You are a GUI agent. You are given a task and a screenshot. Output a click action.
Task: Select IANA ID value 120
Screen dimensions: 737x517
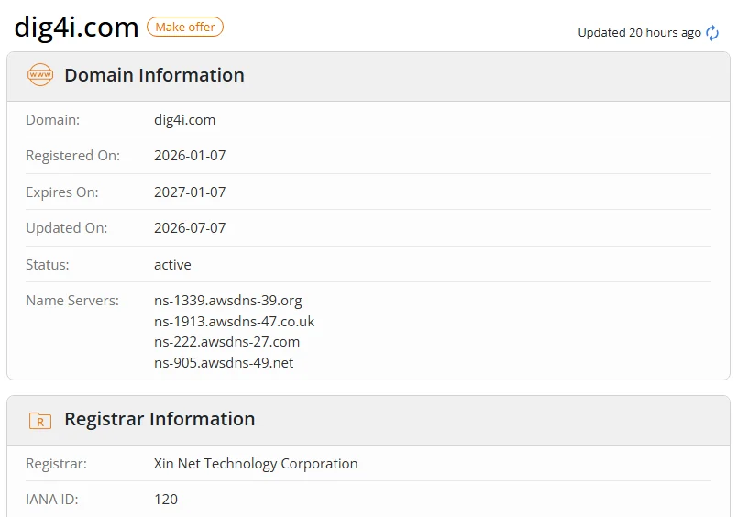(166, 500)
